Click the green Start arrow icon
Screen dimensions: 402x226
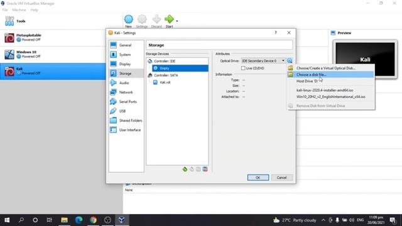[x=169, y=19]
